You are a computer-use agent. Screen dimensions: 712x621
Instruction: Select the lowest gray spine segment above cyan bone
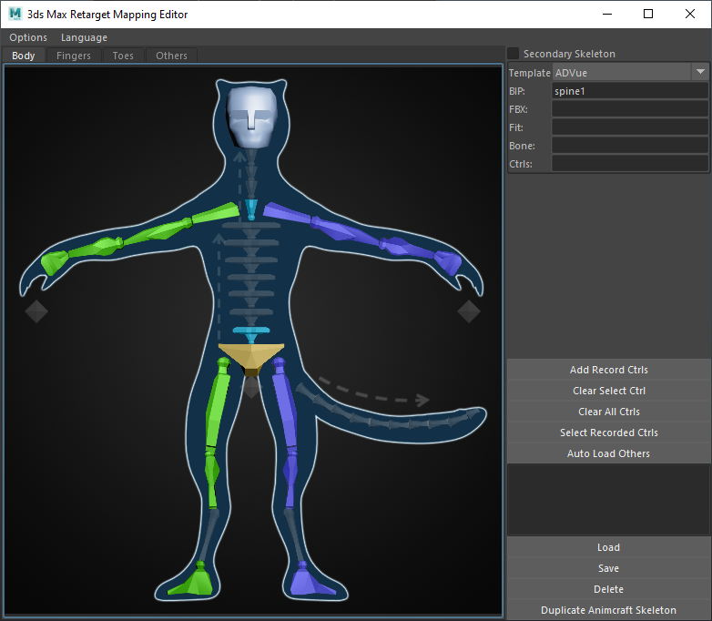click(251, 316)
